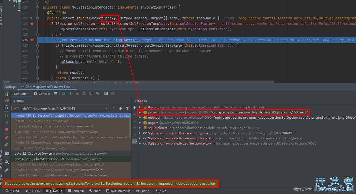Viewport: 356px width, 194px height.
Task: Toggle watches glasses icon in Variables
Action: click(x=134, y=141)
